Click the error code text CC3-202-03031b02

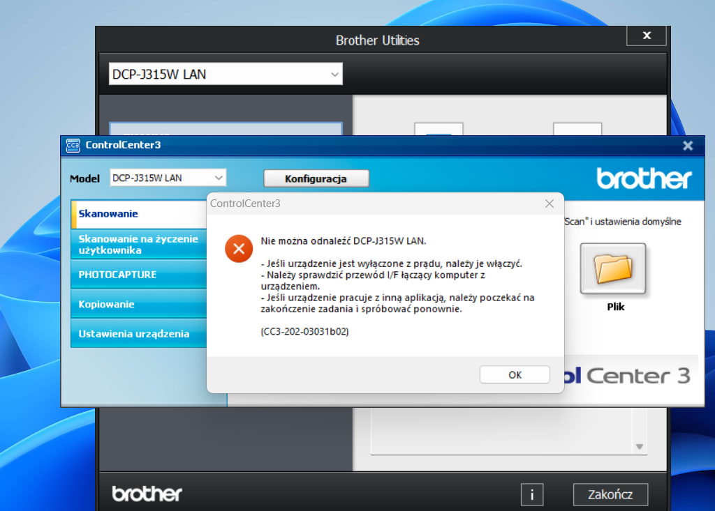pos(304,332)
